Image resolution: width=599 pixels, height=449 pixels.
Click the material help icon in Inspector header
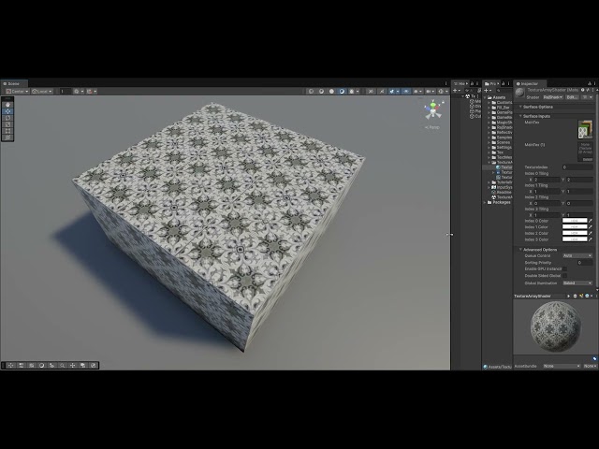583,90
